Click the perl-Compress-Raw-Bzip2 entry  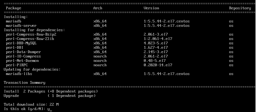(31, 35)
